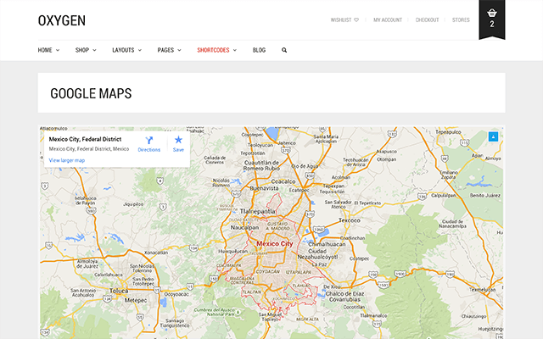Viewport: 543px width, 339px height.
Task: Click the Ecatepec label on map
Action: click(x=299, y=190)
